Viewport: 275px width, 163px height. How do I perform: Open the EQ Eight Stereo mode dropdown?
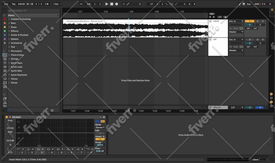tap(100, 128)
